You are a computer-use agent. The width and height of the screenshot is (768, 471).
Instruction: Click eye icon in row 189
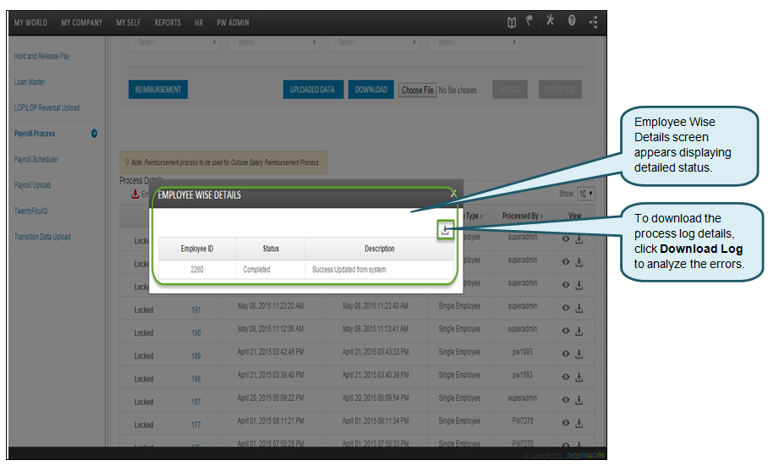(566, 355)
